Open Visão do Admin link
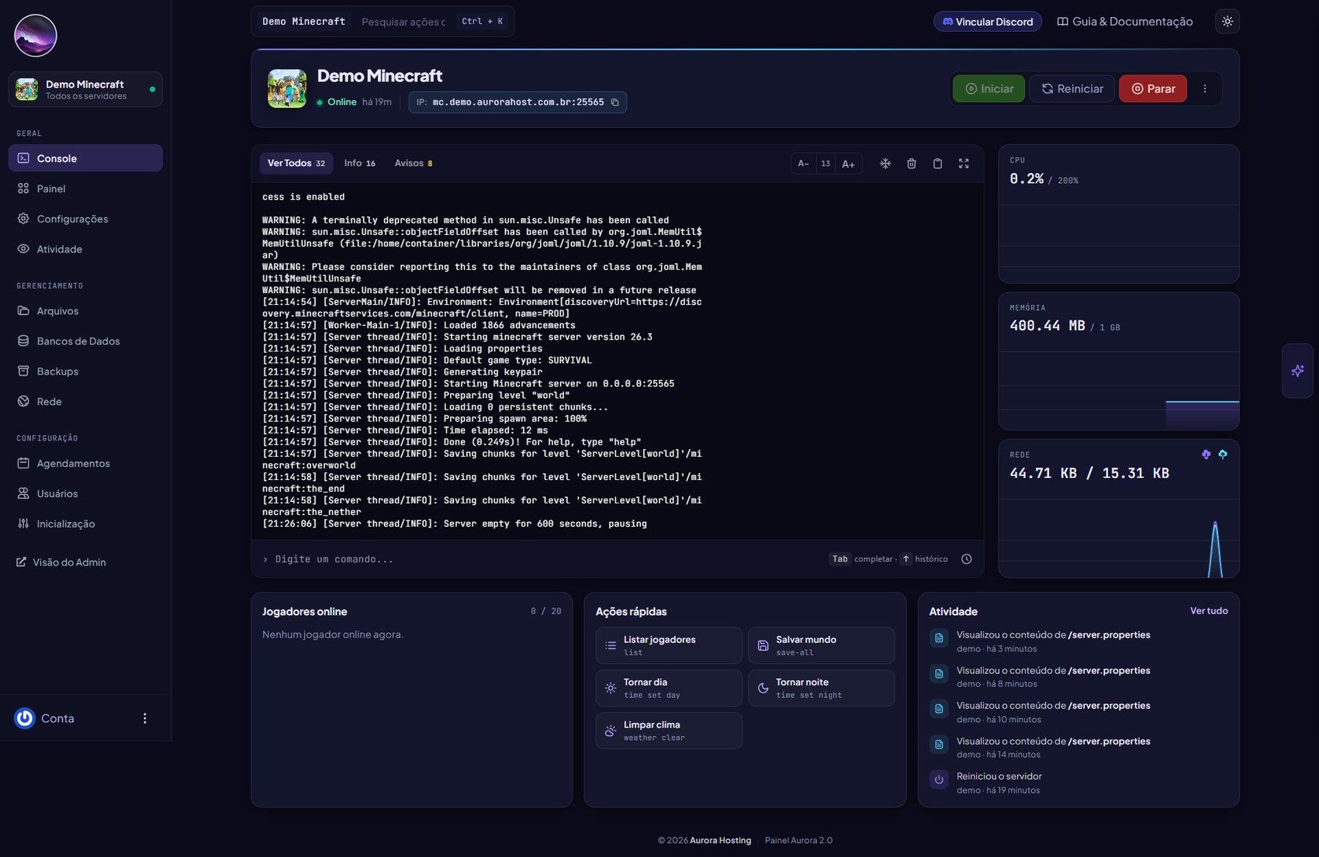Viewport: 1319px width, 857px height. 61,562
